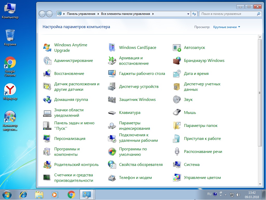Open the Windows Start button
266x200 pixels.
point(7,194)
